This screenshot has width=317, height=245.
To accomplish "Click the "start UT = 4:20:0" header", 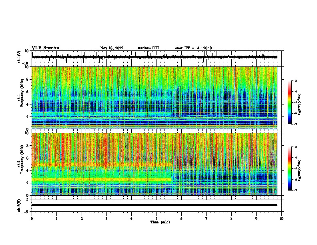I will pyautogui.click(x=193, y=48).
